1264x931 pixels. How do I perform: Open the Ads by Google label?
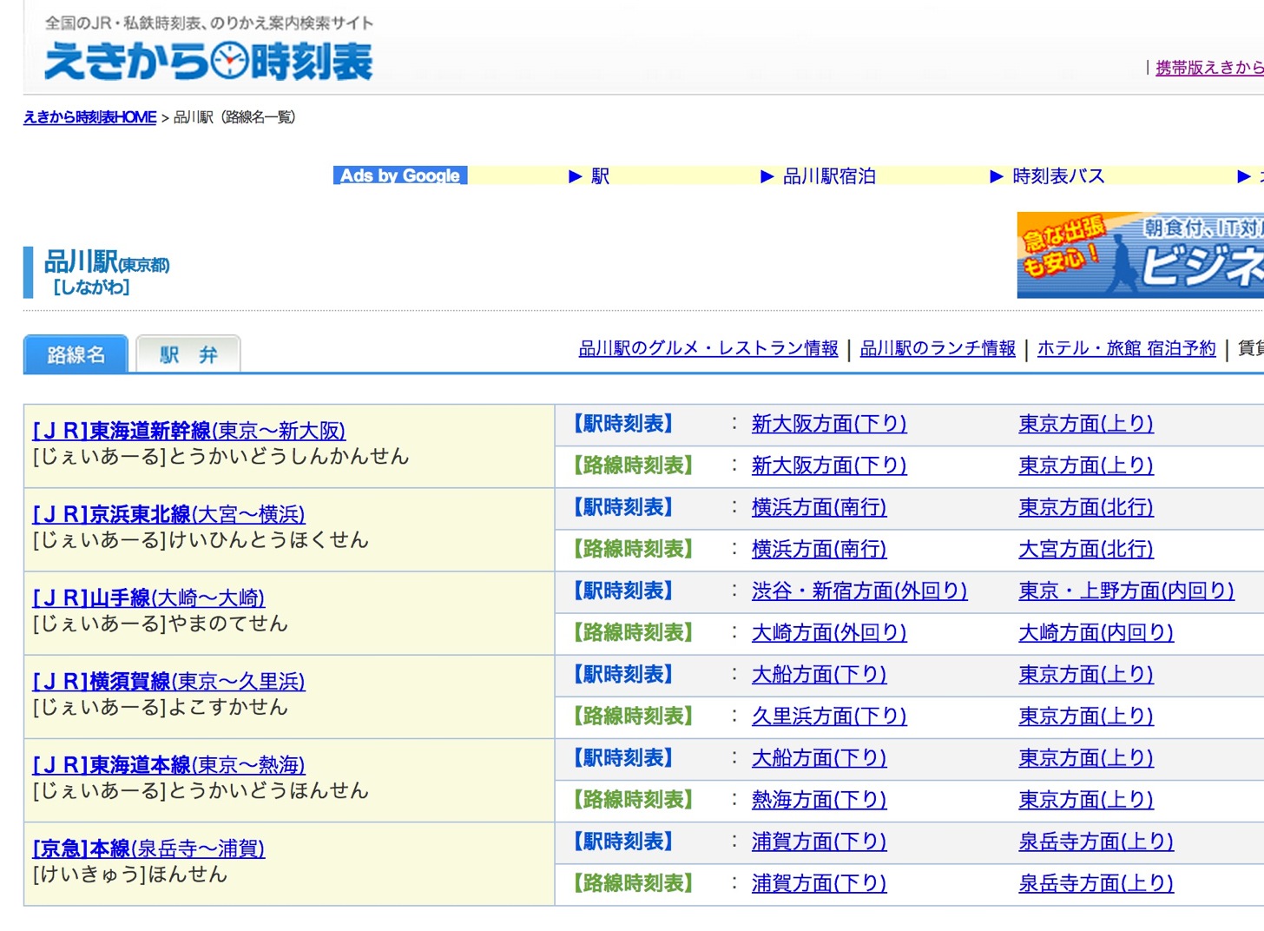(x=400, y=175)
